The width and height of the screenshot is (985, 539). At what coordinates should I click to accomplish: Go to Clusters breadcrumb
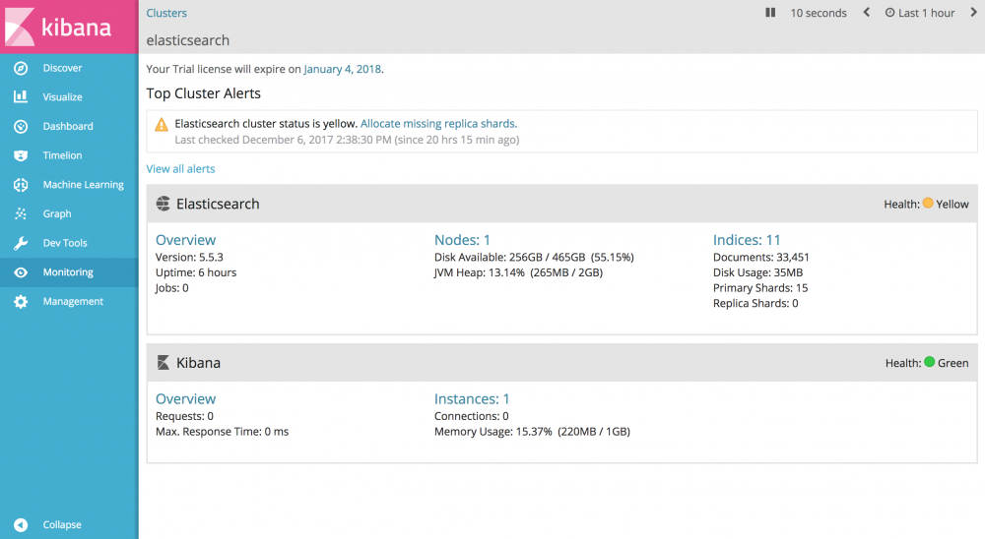(x=166, y=13)
